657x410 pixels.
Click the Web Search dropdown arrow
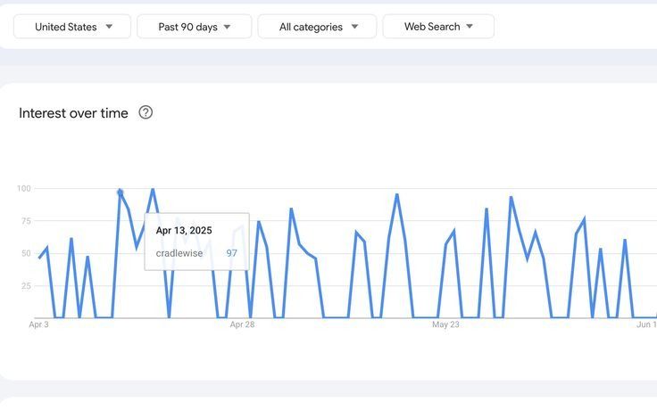[x=470, y=27]
